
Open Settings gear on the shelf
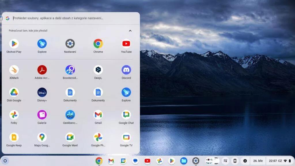coord(196,161)
